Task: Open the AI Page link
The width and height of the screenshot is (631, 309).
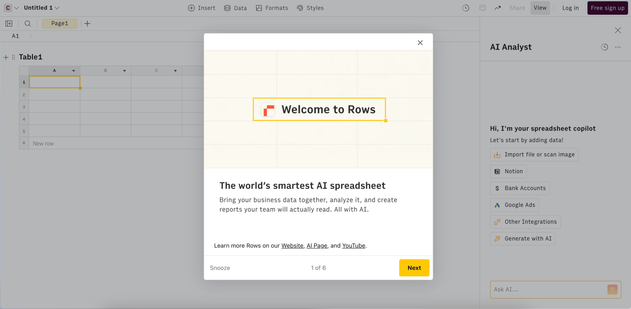Action: click(x=317, y=246)
